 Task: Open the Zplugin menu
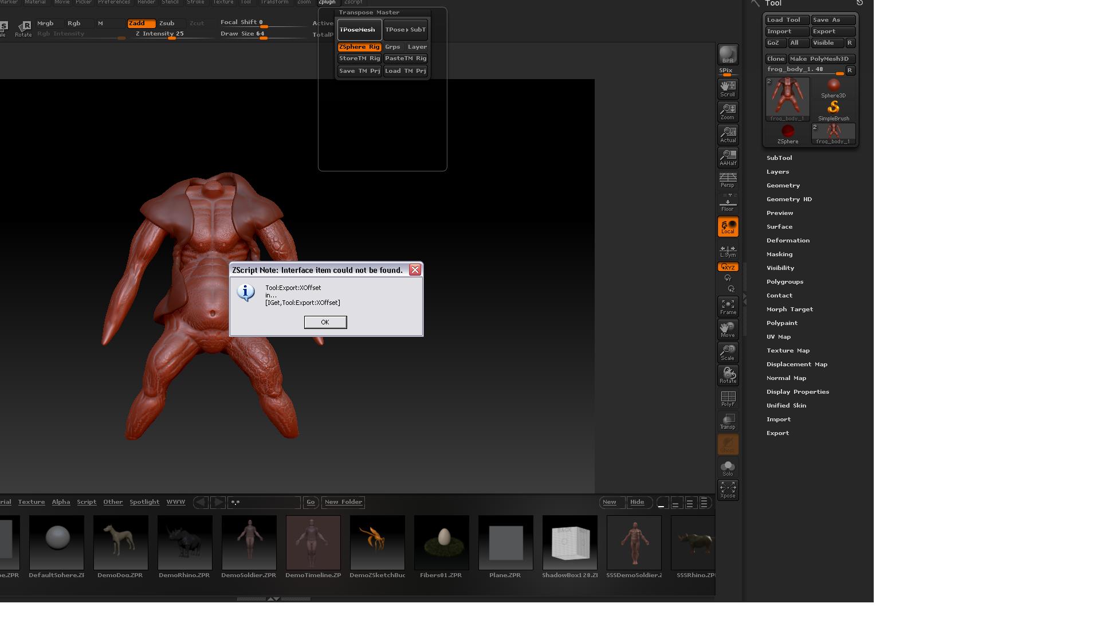(x=328, y=2)
